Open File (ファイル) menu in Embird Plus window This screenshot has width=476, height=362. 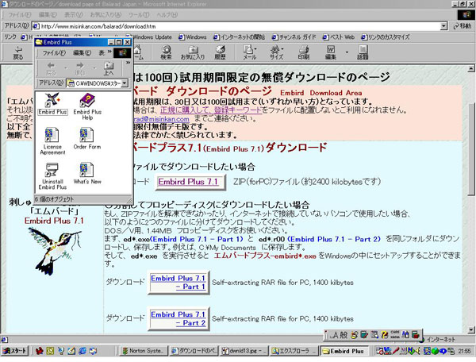tap(54, 53)
